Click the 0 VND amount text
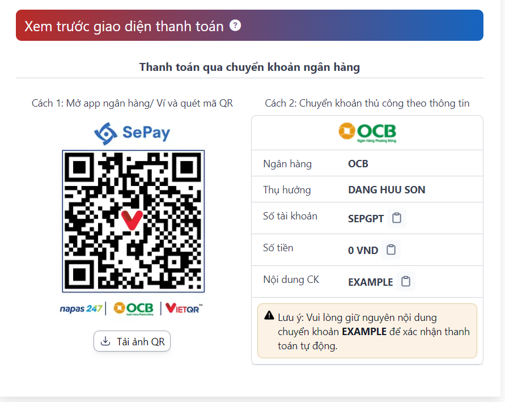Viewport: 505px width, 402px height. [x=363, y=250]
